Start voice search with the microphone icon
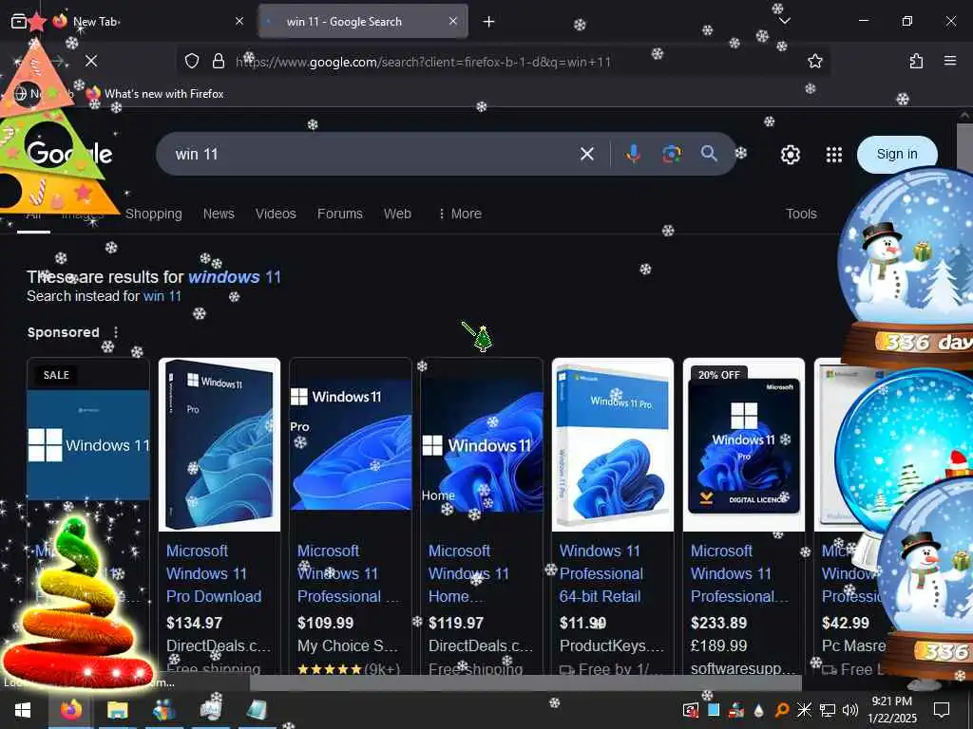This screenshot has width=973, height=729. [633, 154]
